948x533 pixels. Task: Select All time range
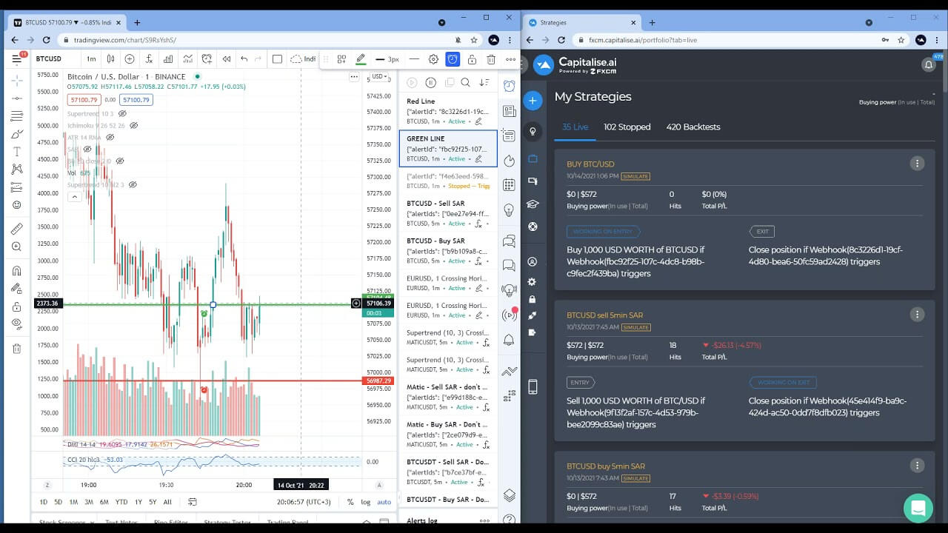pos(167,502)
